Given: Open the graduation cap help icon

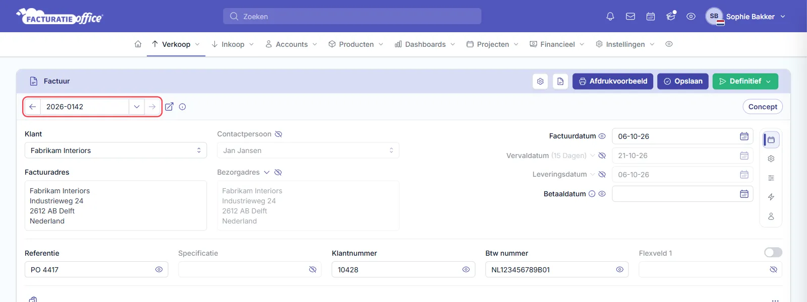Looking at the screenshot, I should (x=671, y=16).
